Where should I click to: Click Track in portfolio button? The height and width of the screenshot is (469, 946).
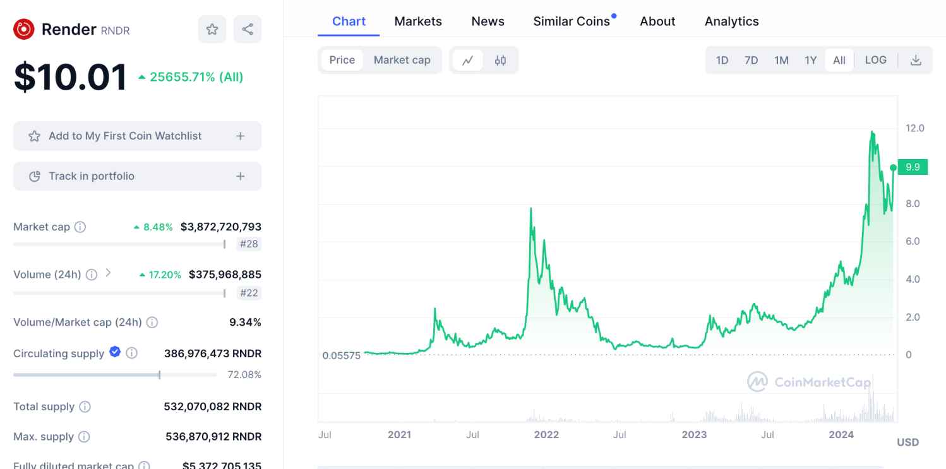pos(137,176)
